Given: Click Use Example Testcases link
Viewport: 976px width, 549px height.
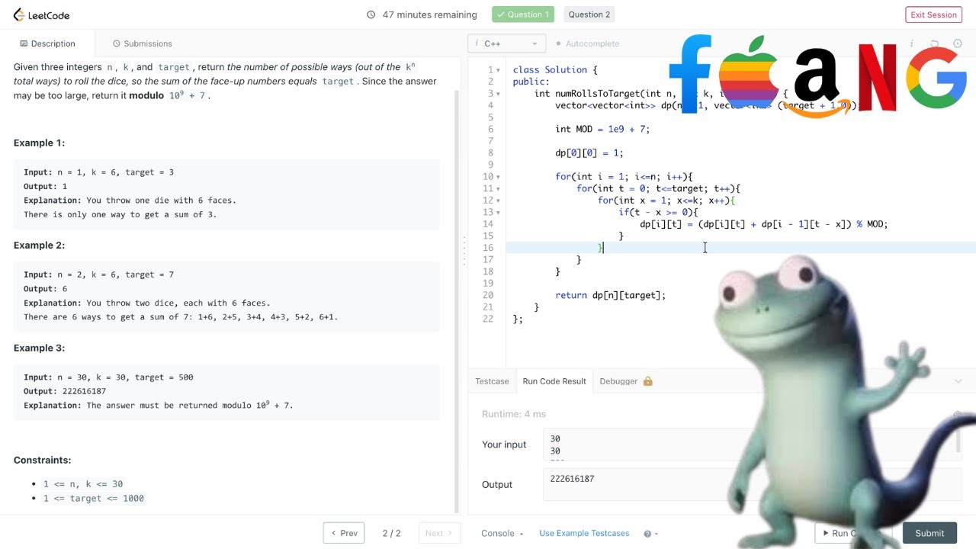Looking at the screenshot, I should (x=584, y=534).
